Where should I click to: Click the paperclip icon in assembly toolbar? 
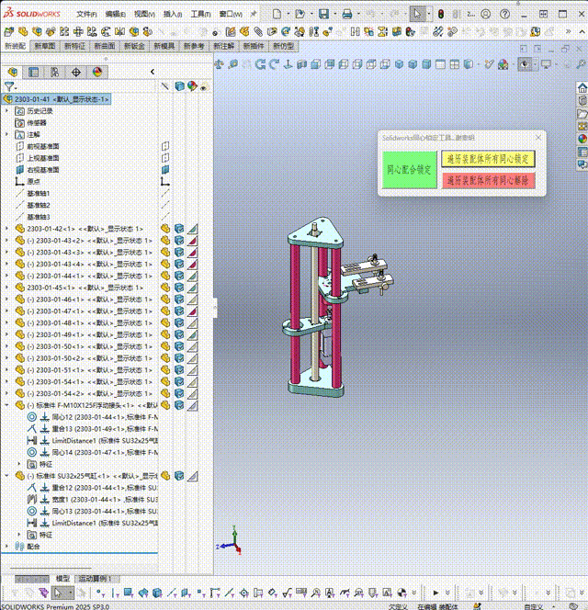point(258,31)
